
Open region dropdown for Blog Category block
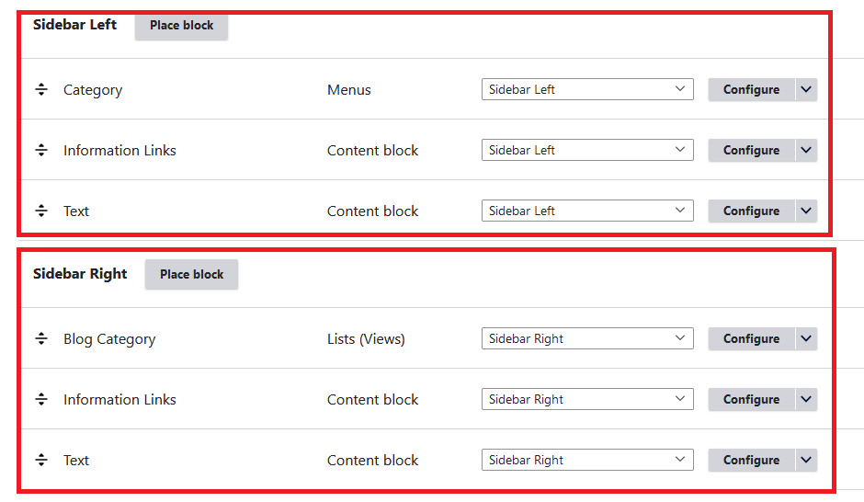click(587, 339)
